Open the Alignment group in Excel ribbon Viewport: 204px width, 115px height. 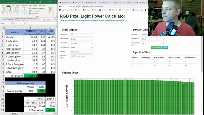[17, 11]
